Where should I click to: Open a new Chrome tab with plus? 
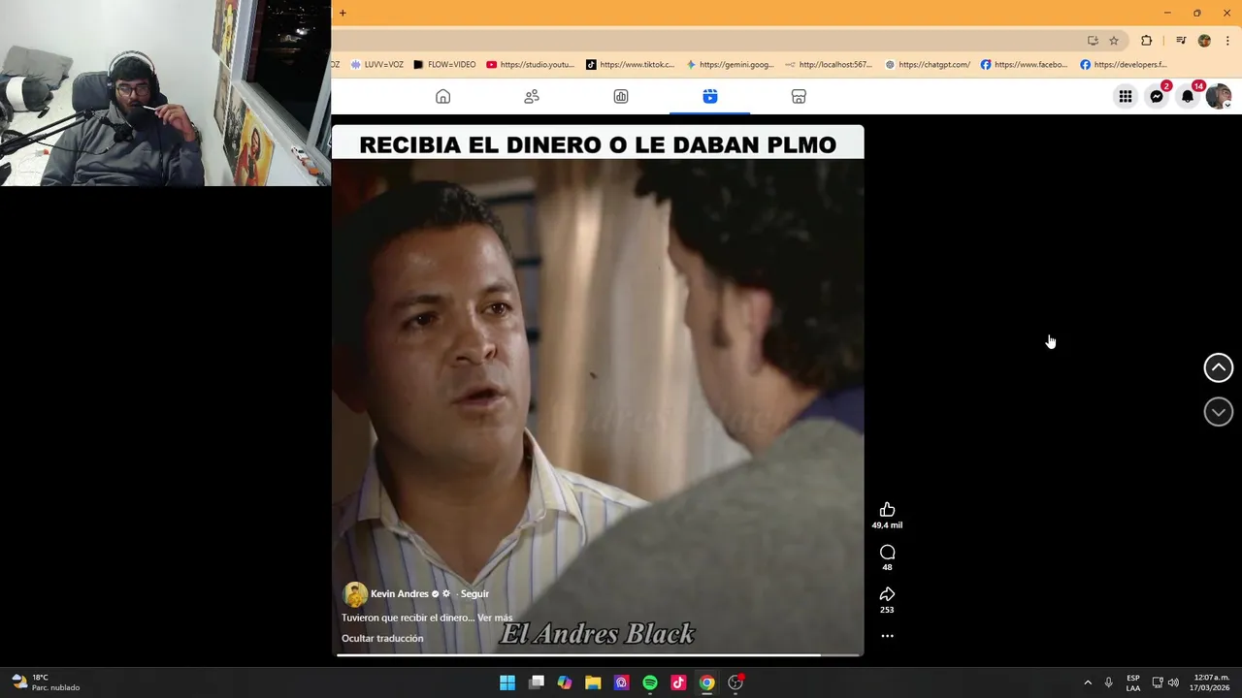pyautogui.click(x=343, y=14)
